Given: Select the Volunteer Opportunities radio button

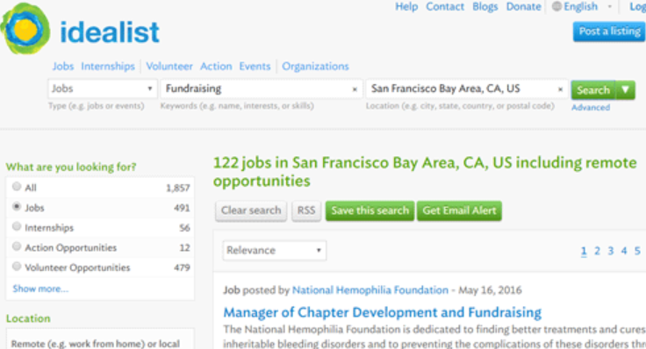Looking at the screenshot, I should tap(17, 267).
